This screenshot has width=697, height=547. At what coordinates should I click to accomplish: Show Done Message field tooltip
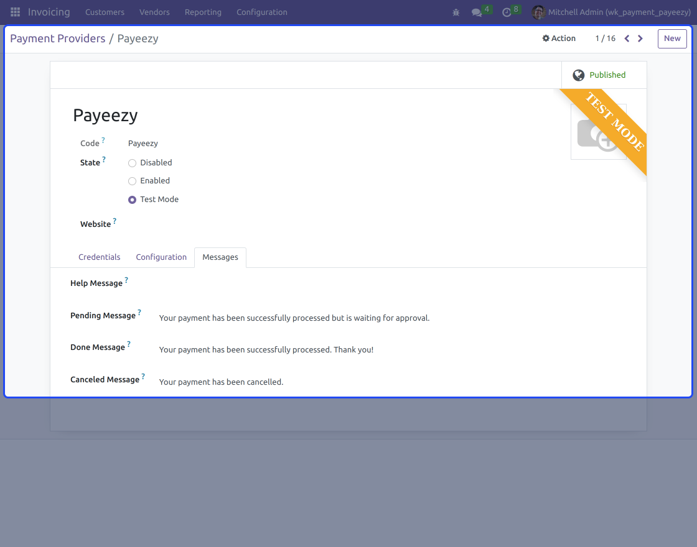[x=128, y=344]
